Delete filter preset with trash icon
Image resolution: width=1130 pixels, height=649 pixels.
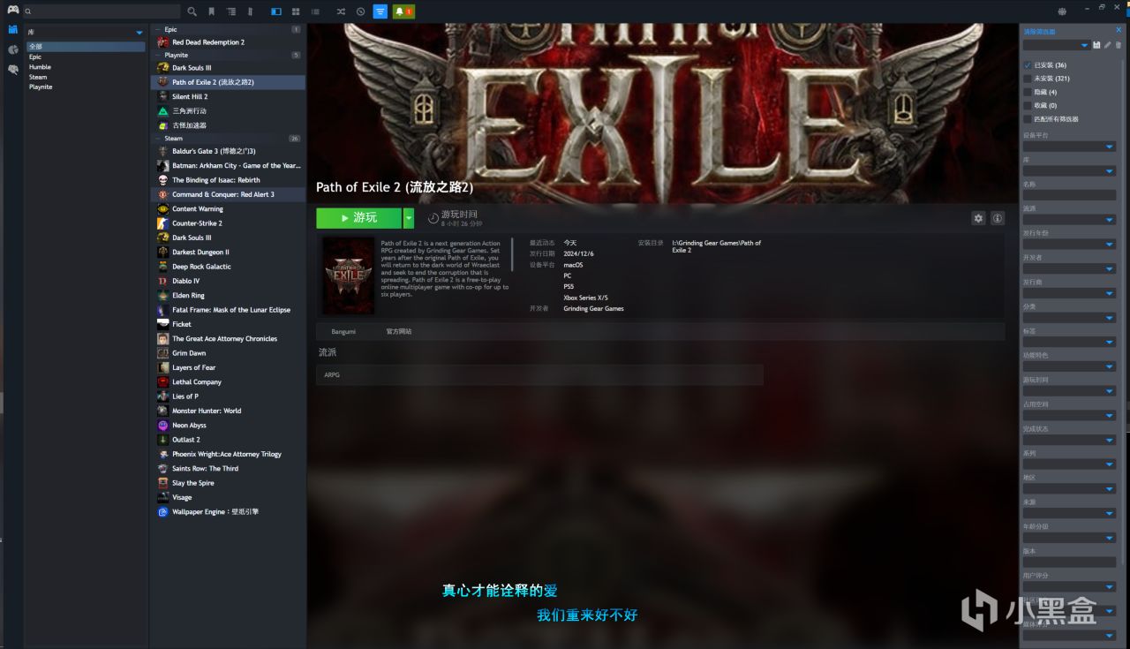click(1119, 44)
